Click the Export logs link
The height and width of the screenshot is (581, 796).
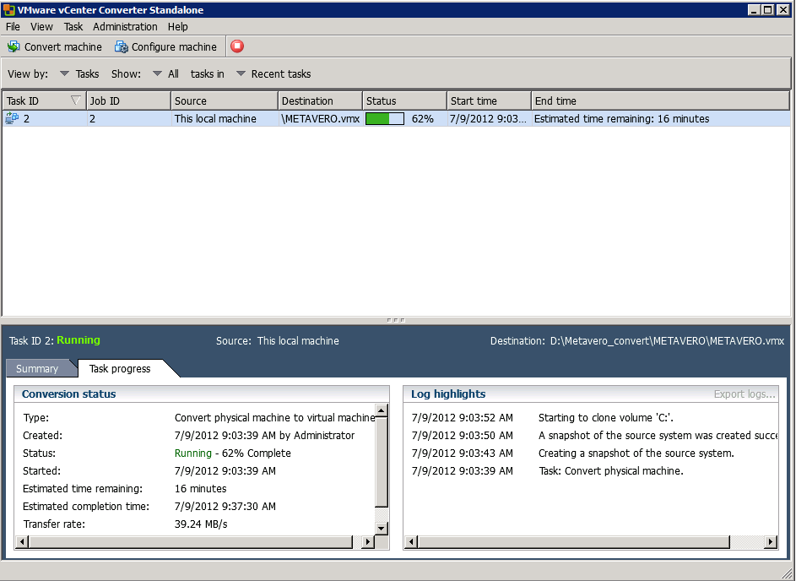[745, 394]
